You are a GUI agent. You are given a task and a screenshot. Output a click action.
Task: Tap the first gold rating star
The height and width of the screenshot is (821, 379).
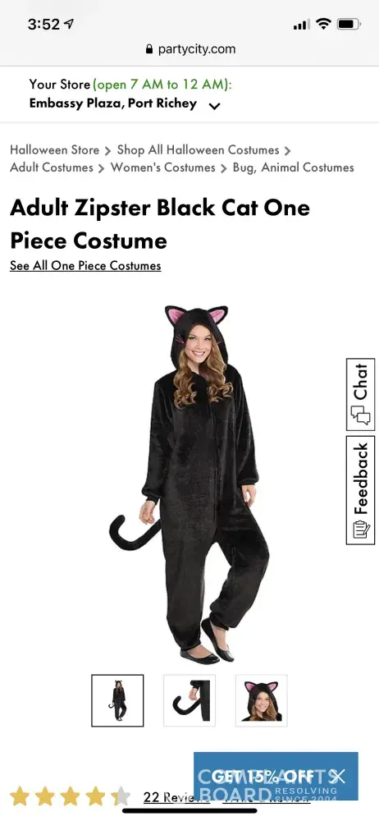pyautogui.click(x=20, y=796)
